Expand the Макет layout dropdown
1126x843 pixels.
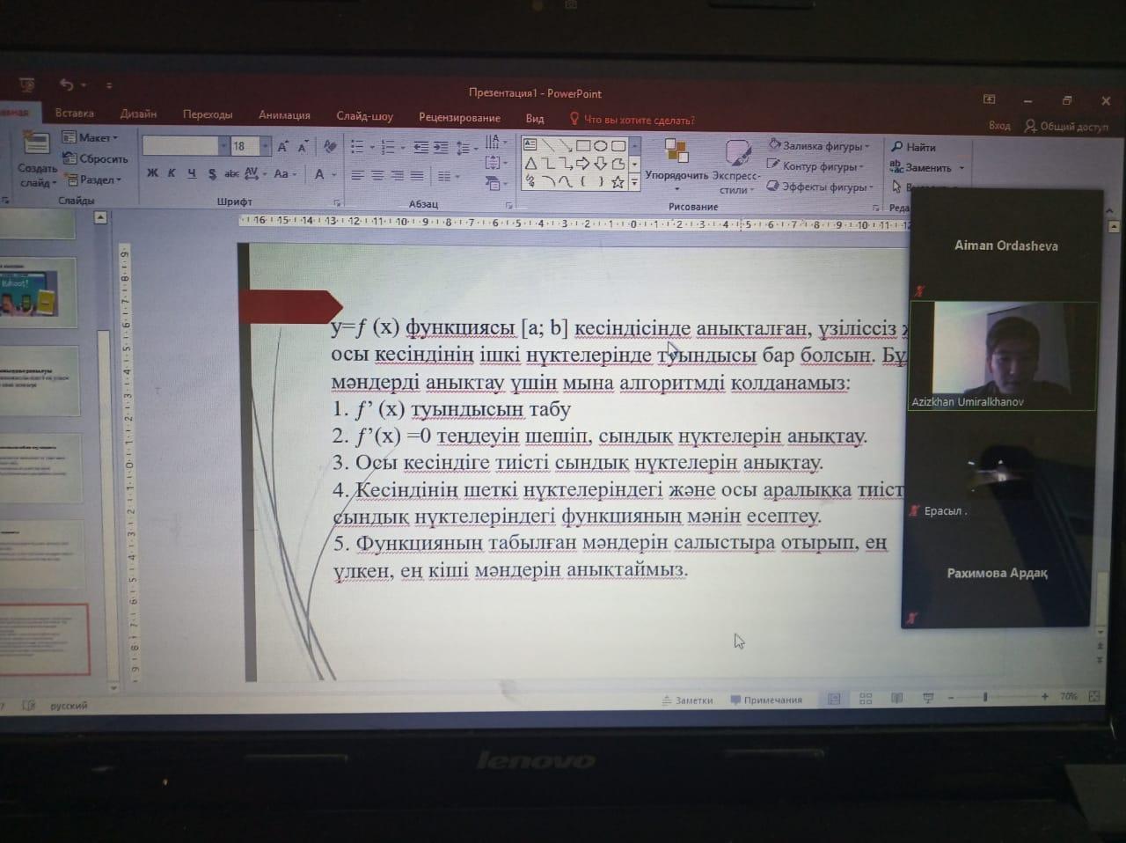click(91, 137)
